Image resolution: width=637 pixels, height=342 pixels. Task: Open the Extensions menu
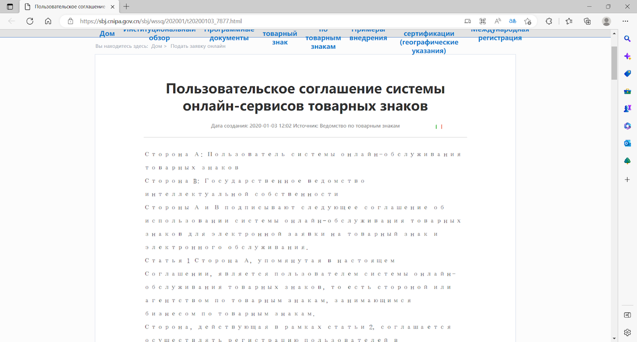pyautogui.click(x=549, y=21)
